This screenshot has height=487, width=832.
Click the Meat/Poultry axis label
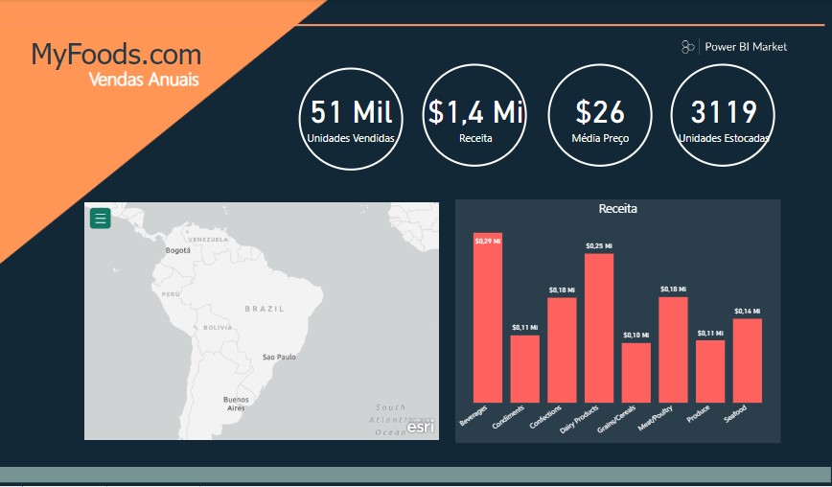point(656,418)
